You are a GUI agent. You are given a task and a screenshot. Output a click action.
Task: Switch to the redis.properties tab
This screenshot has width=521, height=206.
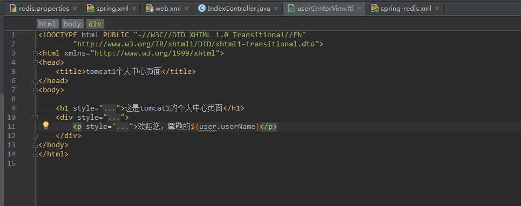[44, 8]
